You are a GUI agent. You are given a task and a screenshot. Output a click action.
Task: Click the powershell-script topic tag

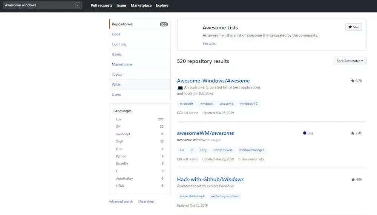click(192, 196)
